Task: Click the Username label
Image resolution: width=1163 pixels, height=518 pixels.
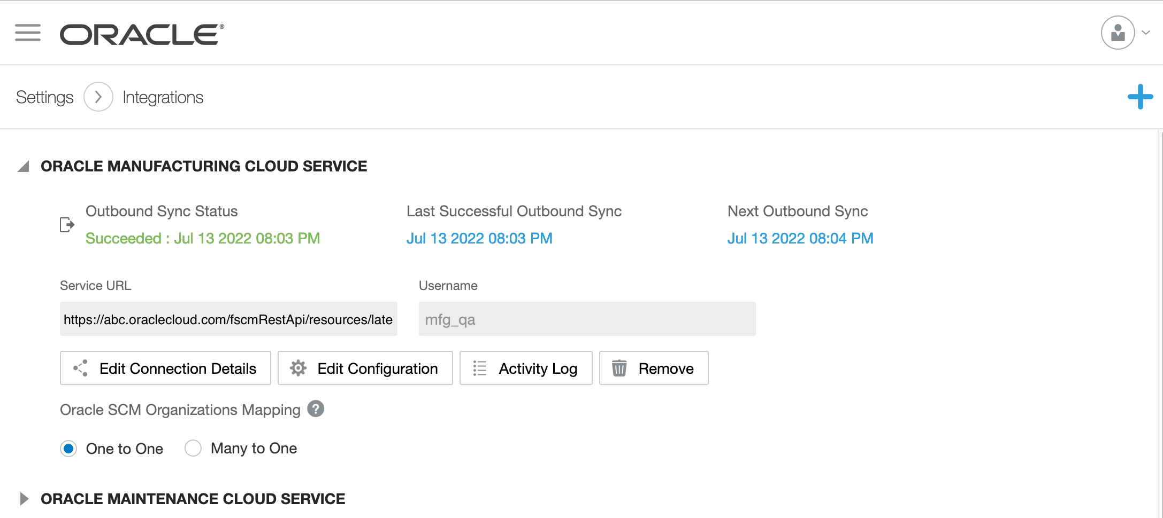Action: coord(448,286)
